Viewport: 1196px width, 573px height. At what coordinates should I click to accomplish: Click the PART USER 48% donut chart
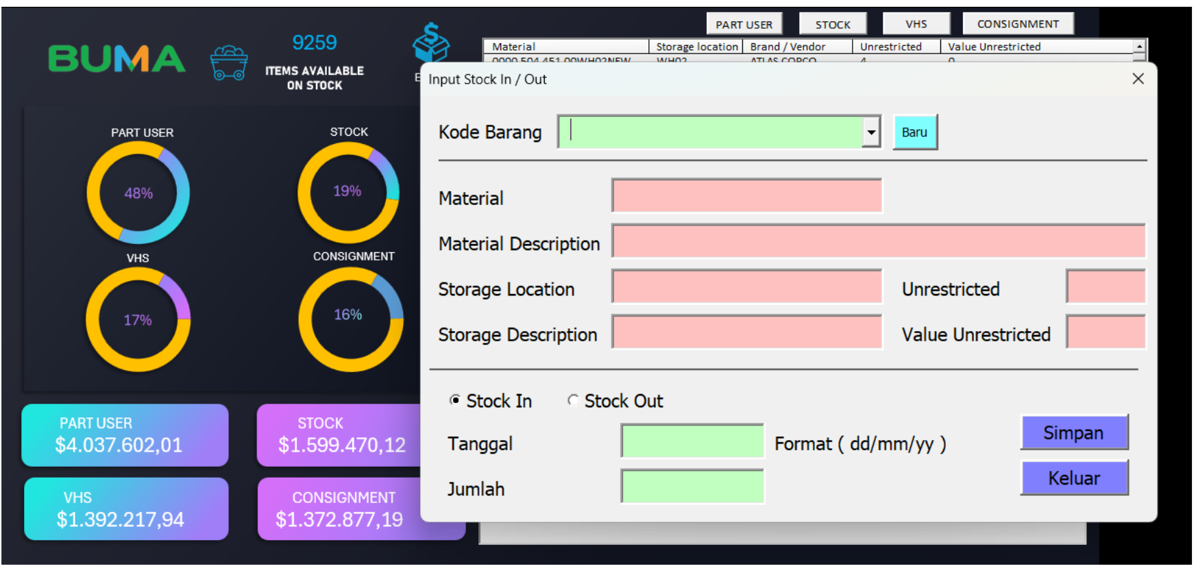tap(138, 193)
